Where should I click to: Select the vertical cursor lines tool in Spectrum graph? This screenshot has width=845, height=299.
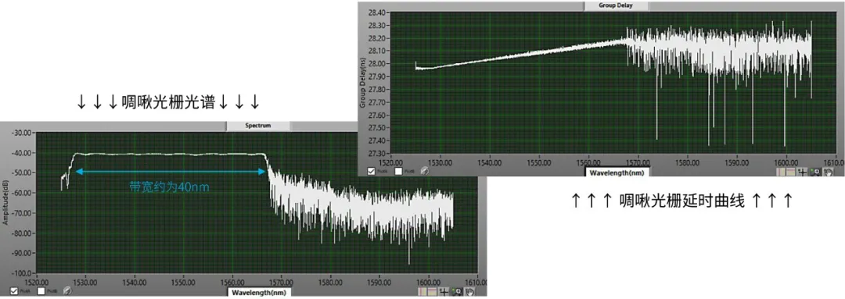click(422, 291)
